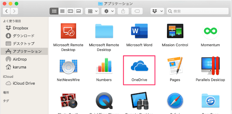Open ダウンロード in the sidebar

click(x=24, y=36)
